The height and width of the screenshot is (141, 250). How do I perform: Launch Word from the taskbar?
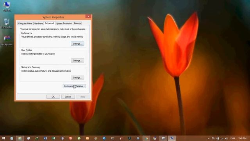tap(45, 138)
